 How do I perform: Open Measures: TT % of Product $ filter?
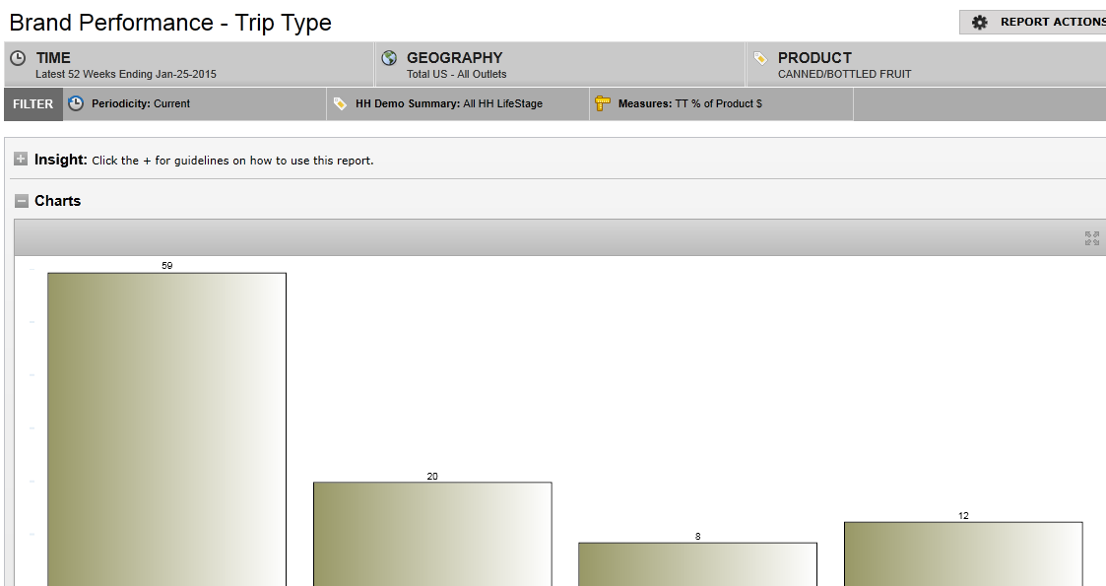click(x=689, y=103)
